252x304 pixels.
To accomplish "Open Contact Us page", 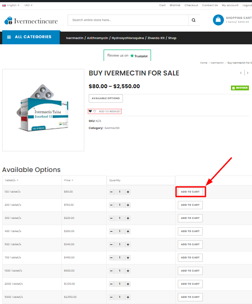I will coord(210,5).
